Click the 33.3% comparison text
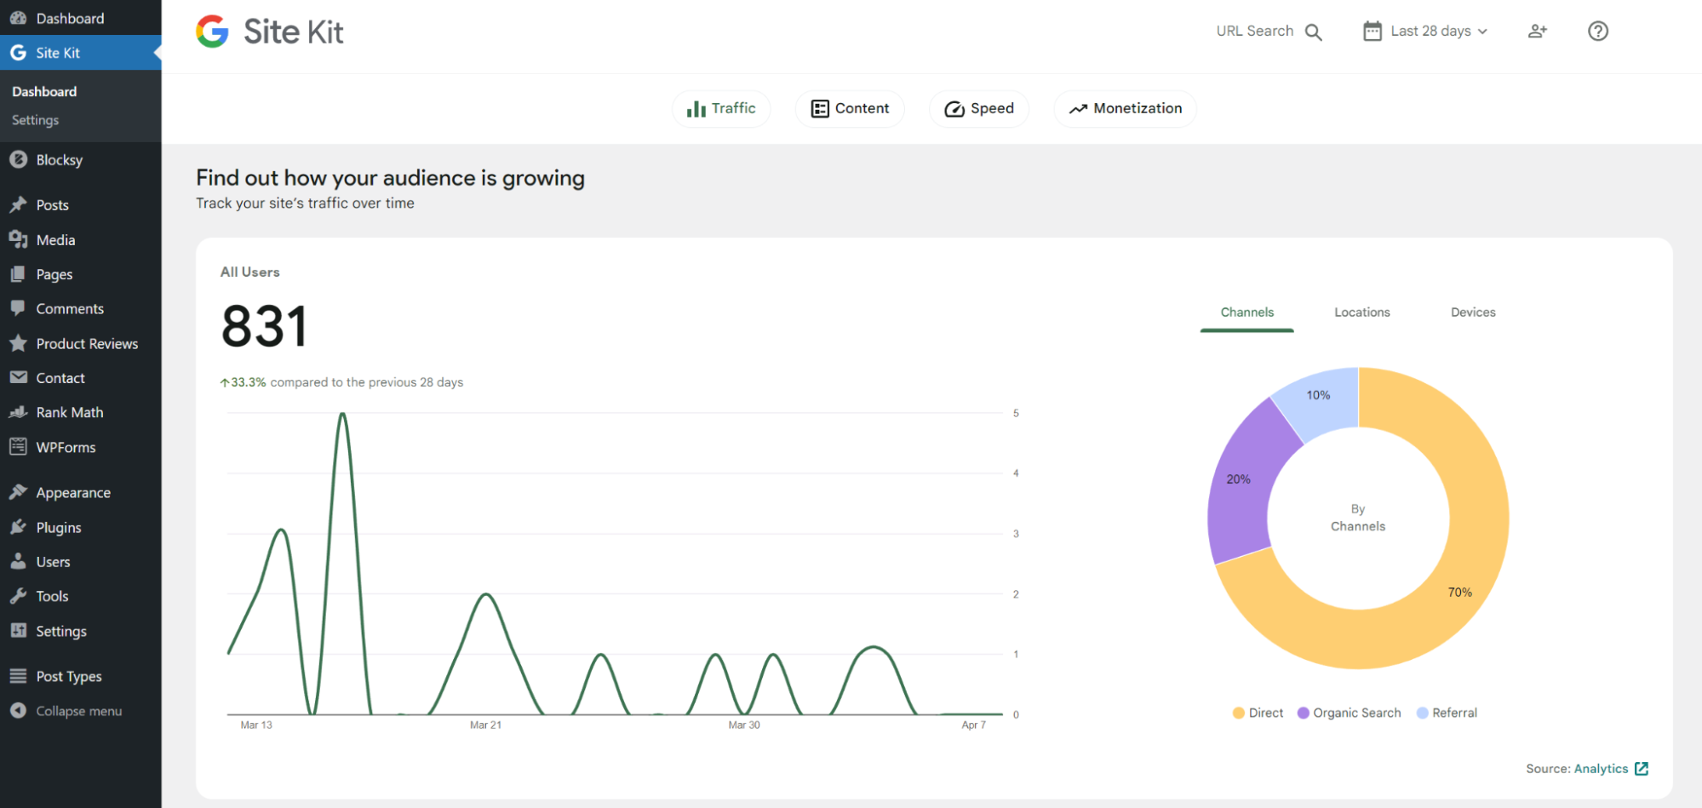The image size is (1702, 808). 341,382
